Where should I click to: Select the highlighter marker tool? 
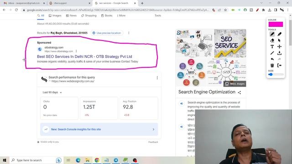279,34
